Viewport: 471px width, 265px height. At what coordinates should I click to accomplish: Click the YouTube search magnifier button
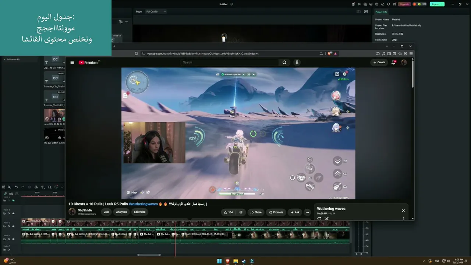click(284, 63)
